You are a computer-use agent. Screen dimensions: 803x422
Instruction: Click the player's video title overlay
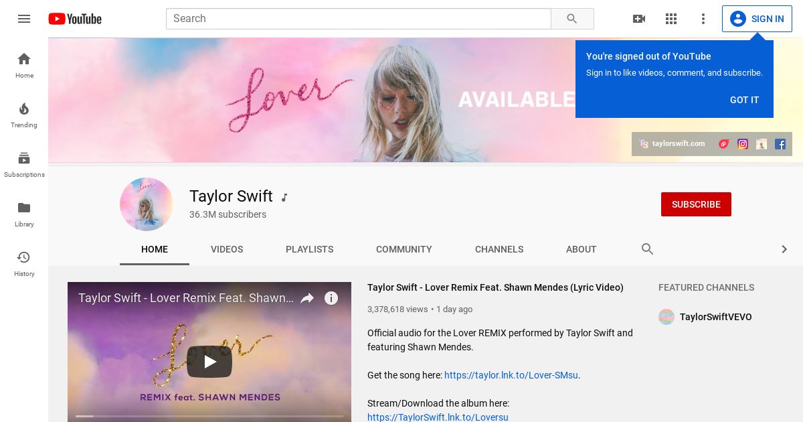(x=186, y=298)
